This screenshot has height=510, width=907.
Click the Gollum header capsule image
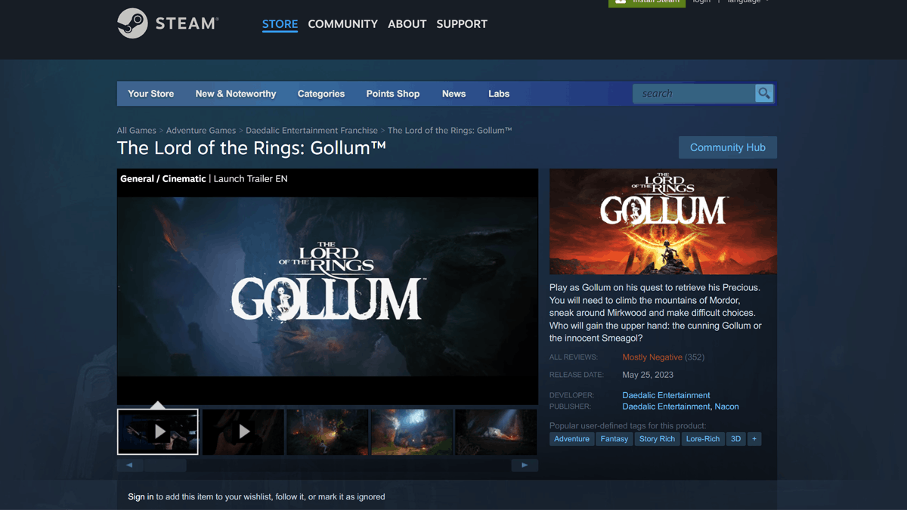(663, 221)
